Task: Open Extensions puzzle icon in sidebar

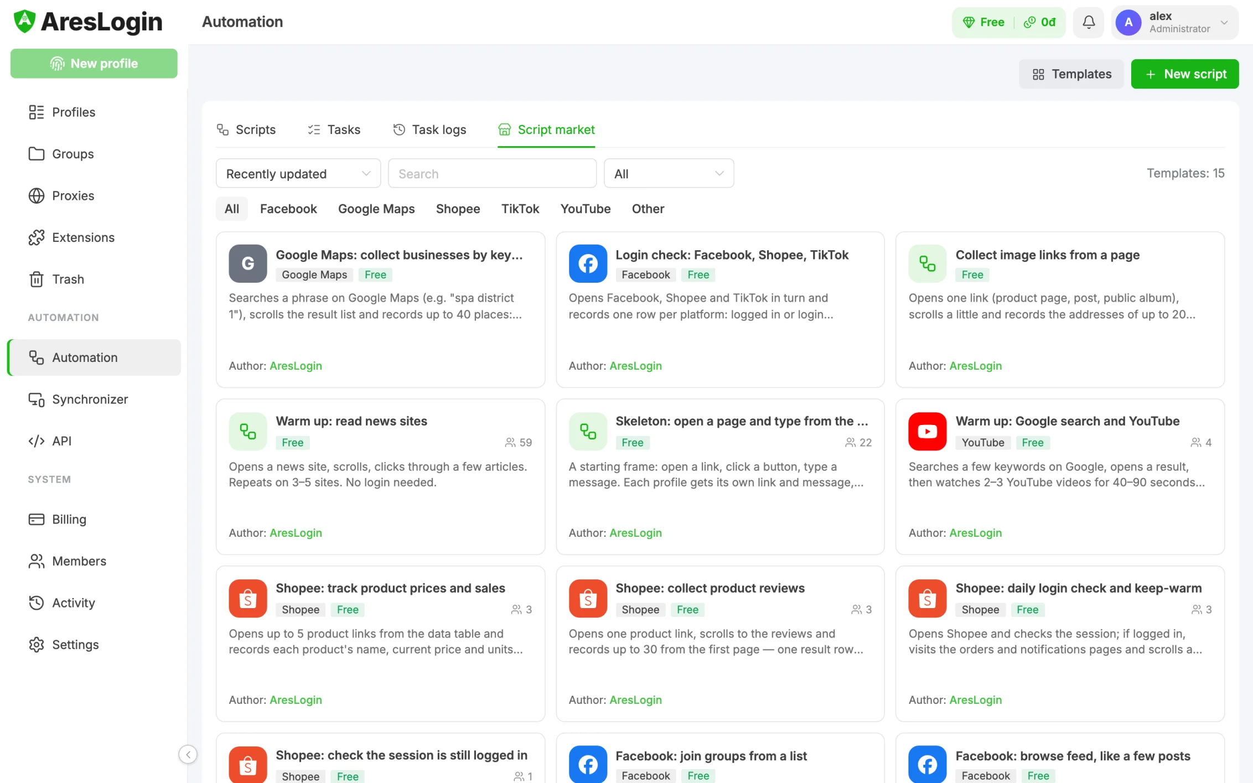Action: click(x=37, y=237)
